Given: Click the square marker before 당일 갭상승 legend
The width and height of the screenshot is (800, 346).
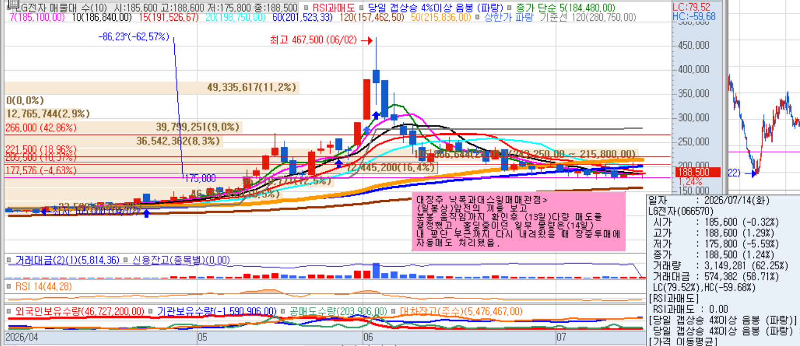Looking at the screenshot, I should pyautogui.click(x=362, y=8).
